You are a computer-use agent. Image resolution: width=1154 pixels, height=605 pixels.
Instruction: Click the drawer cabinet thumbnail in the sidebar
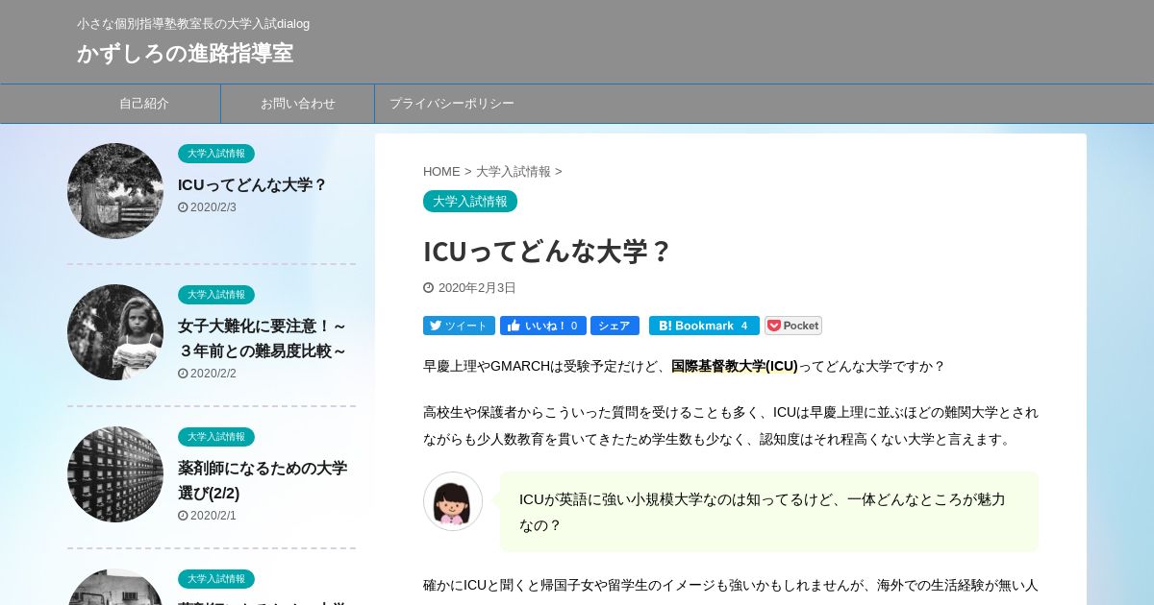tap(115, 474)
